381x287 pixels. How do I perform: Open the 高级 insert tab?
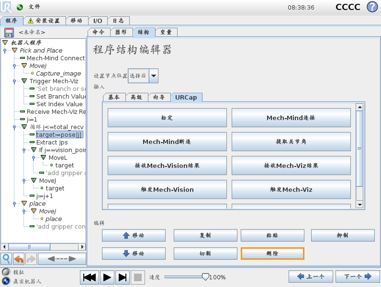pyautogui.click(x=136, y=97)
